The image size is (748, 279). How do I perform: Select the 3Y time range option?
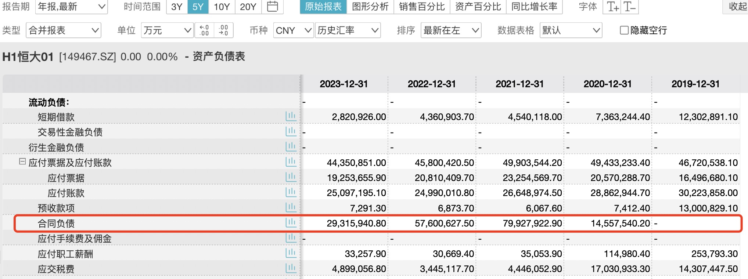coord(177,7)
